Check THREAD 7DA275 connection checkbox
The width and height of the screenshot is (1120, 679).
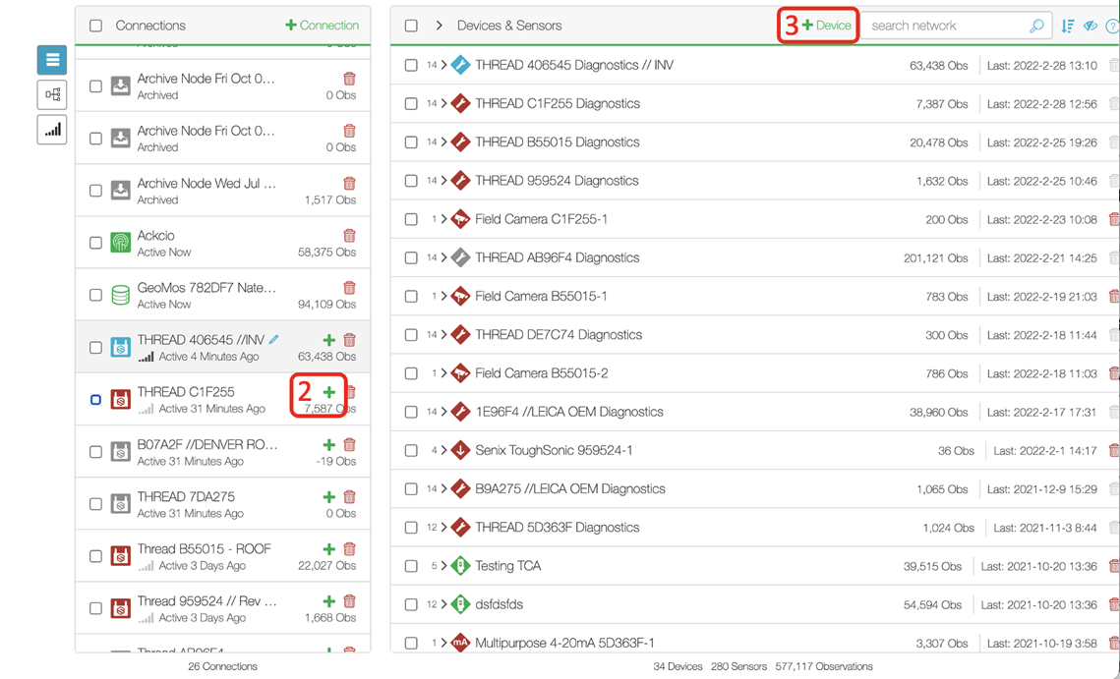click(x=95, y=504)
